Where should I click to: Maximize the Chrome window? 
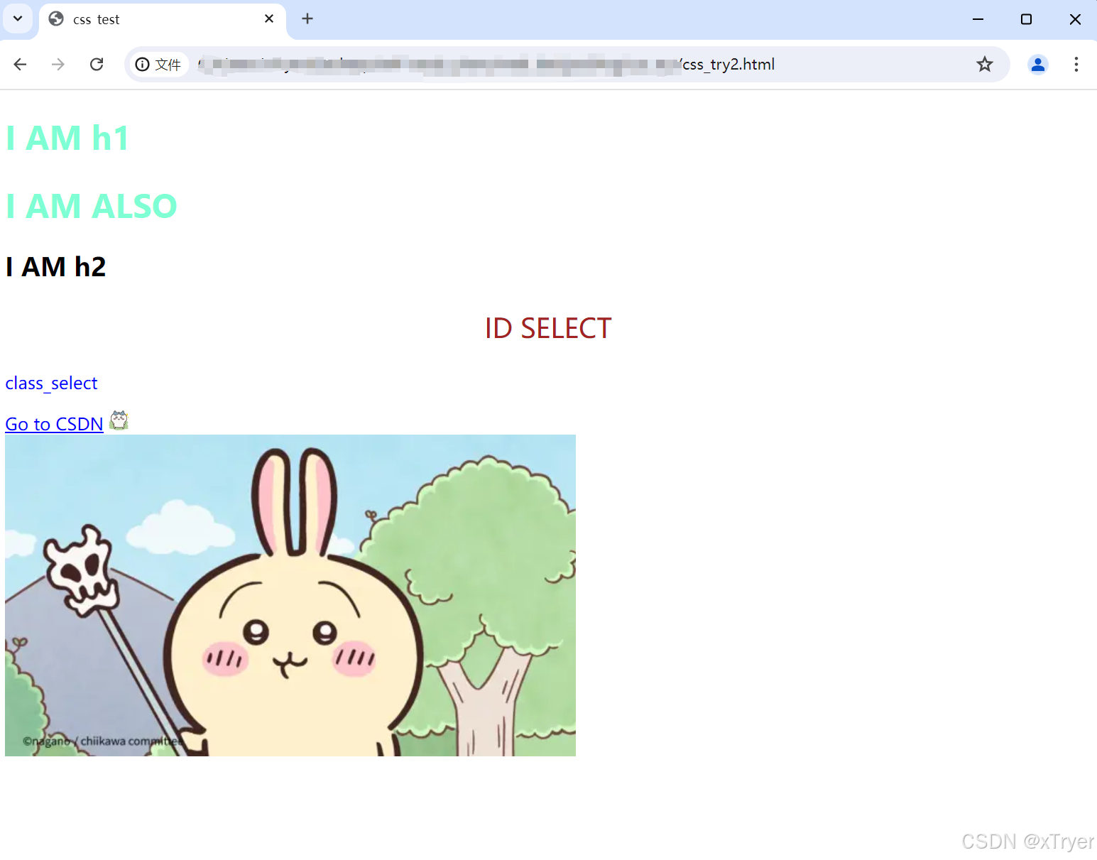click(x=1026, y=19)
